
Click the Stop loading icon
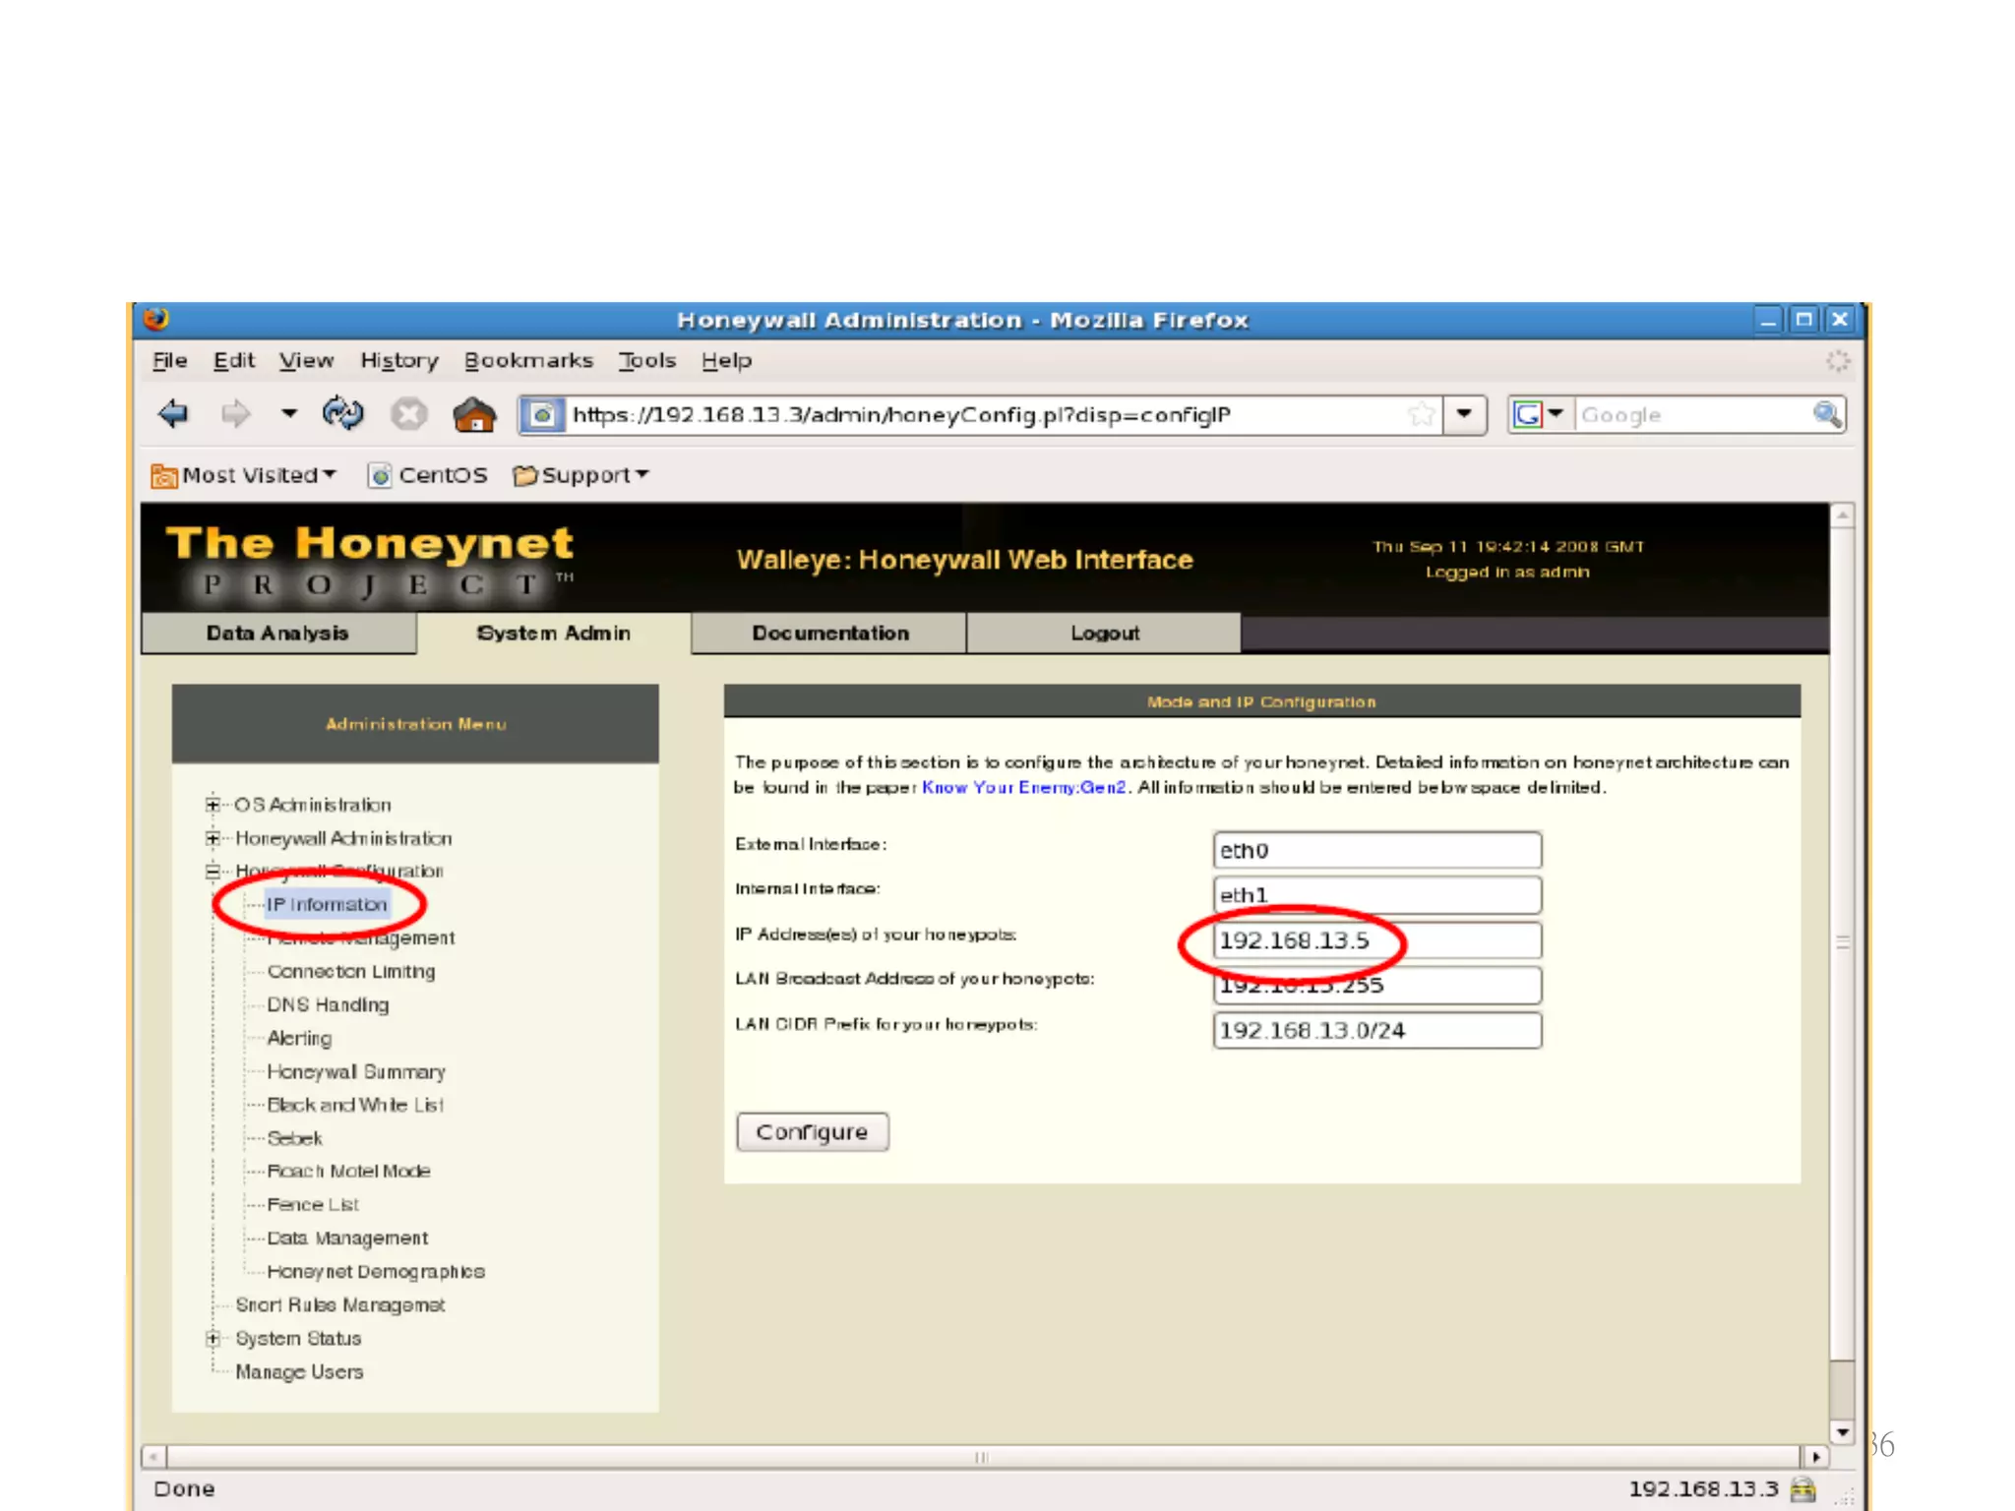point(409,414)
